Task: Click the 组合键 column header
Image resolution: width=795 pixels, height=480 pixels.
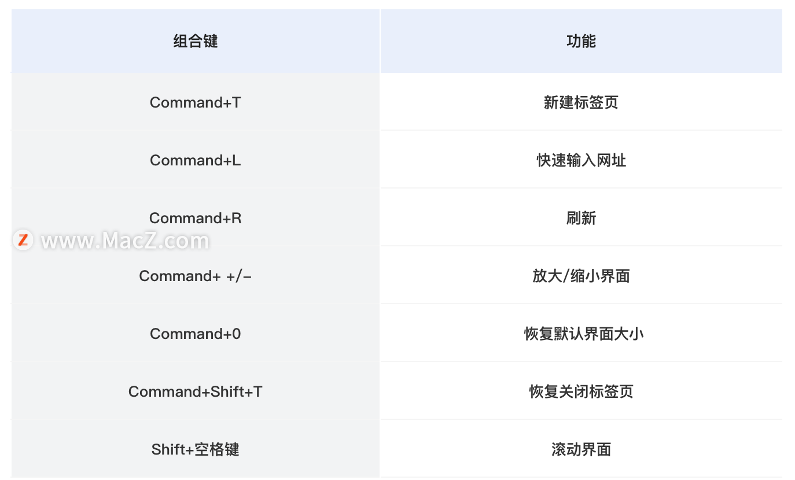Action: pos(196,42)
